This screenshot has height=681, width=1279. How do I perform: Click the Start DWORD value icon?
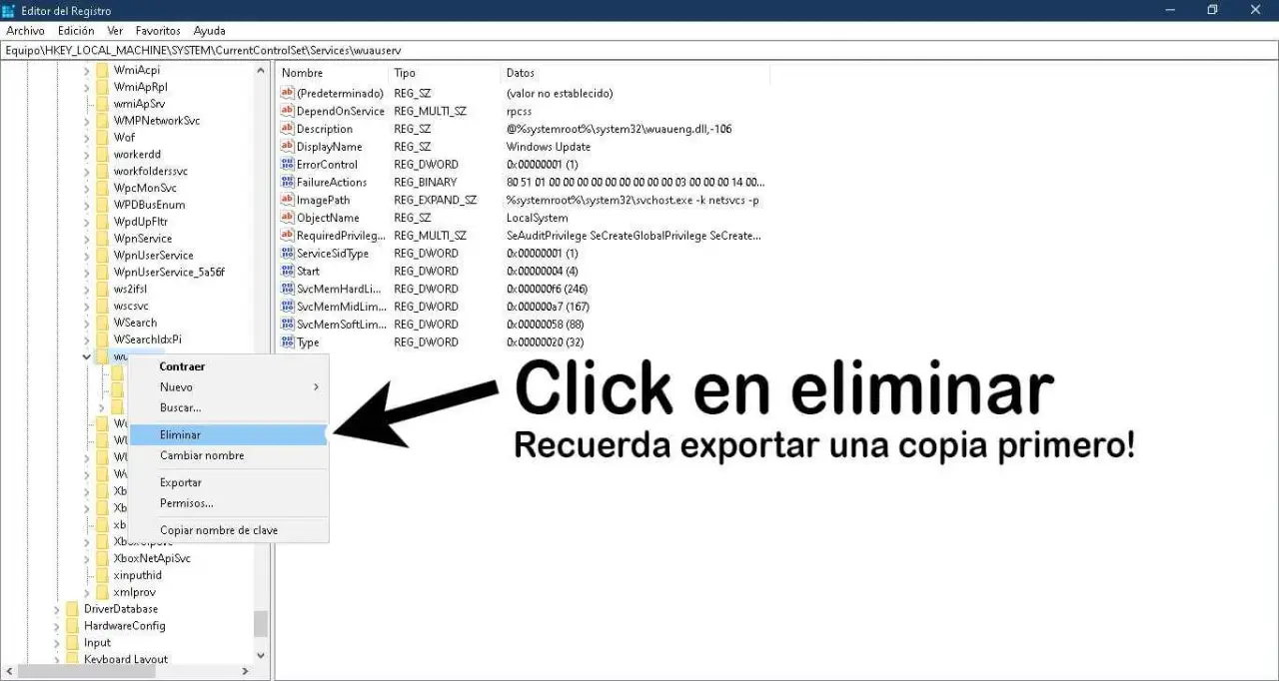tap(288, 271)
